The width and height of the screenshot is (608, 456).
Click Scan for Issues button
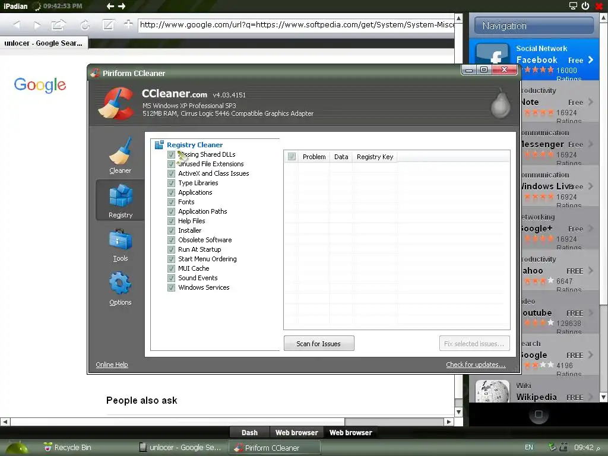click(319, 344)
